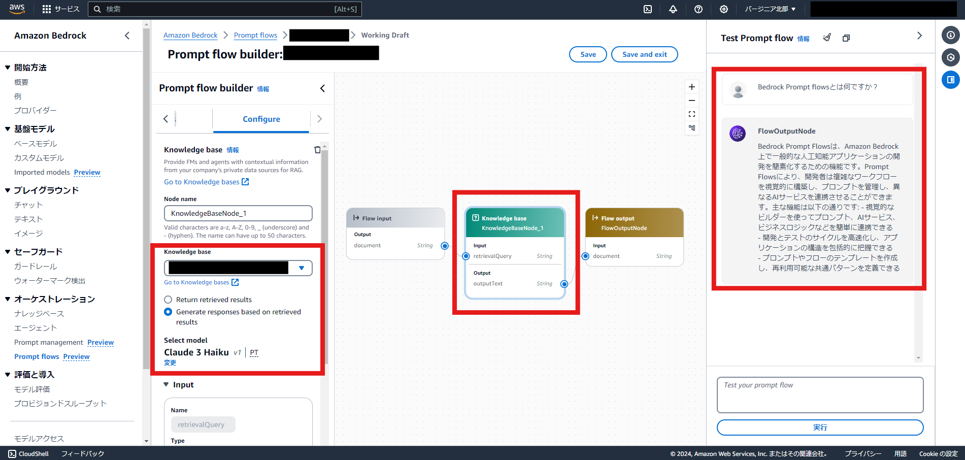Viewport: 965px width, 460px height.
Task: Focus the Test your prompt flow field
Action: coord(820,395)
